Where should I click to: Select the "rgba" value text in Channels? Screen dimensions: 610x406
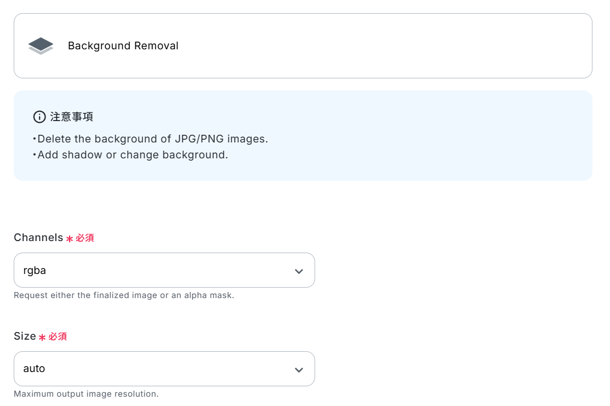[x=35, y=270]
